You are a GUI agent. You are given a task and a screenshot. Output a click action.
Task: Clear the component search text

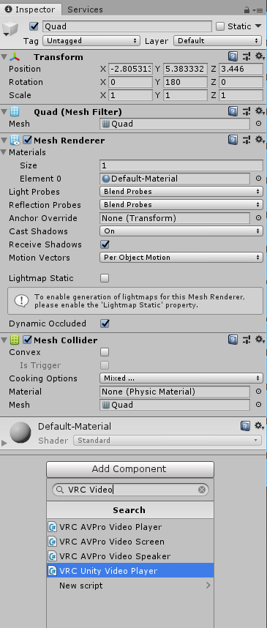[x=202, y=490]
